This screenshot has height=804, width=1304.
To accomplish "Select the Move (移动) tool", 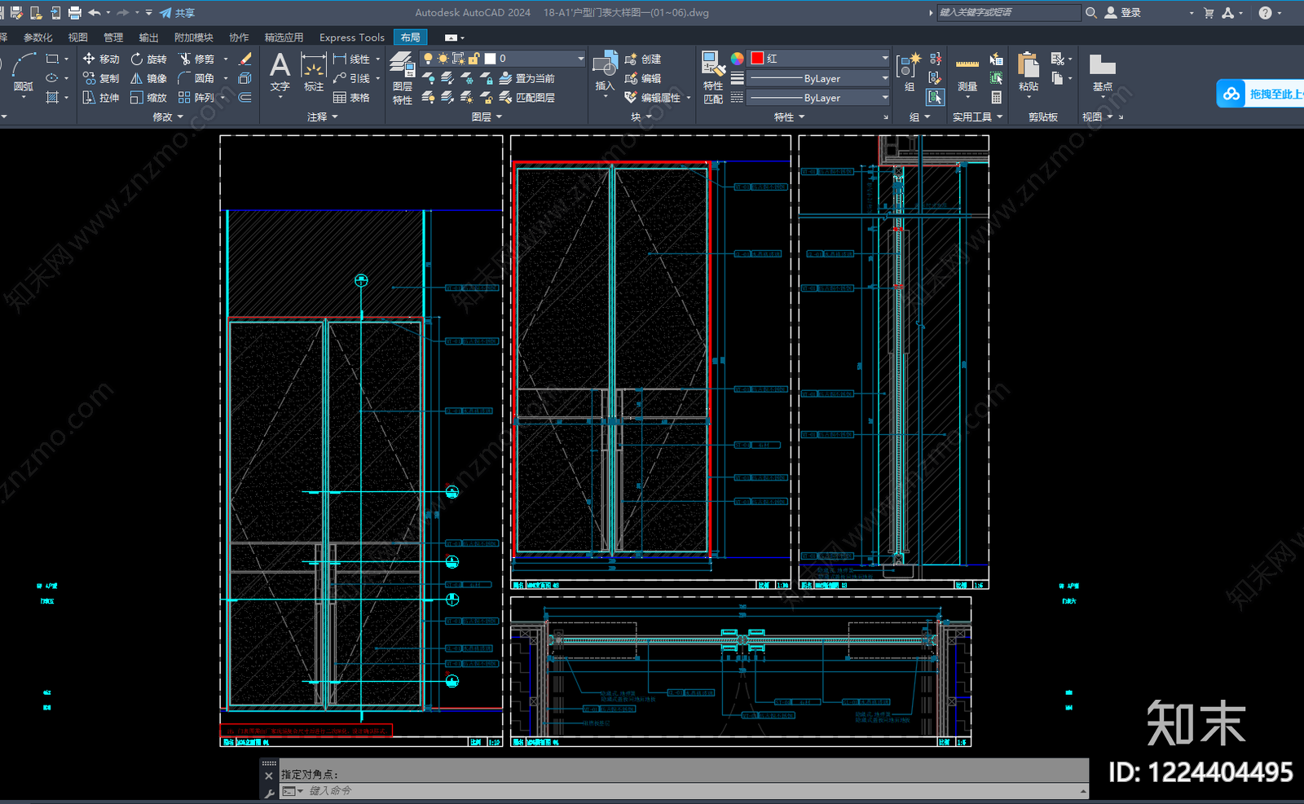I will tap(101, 59).
